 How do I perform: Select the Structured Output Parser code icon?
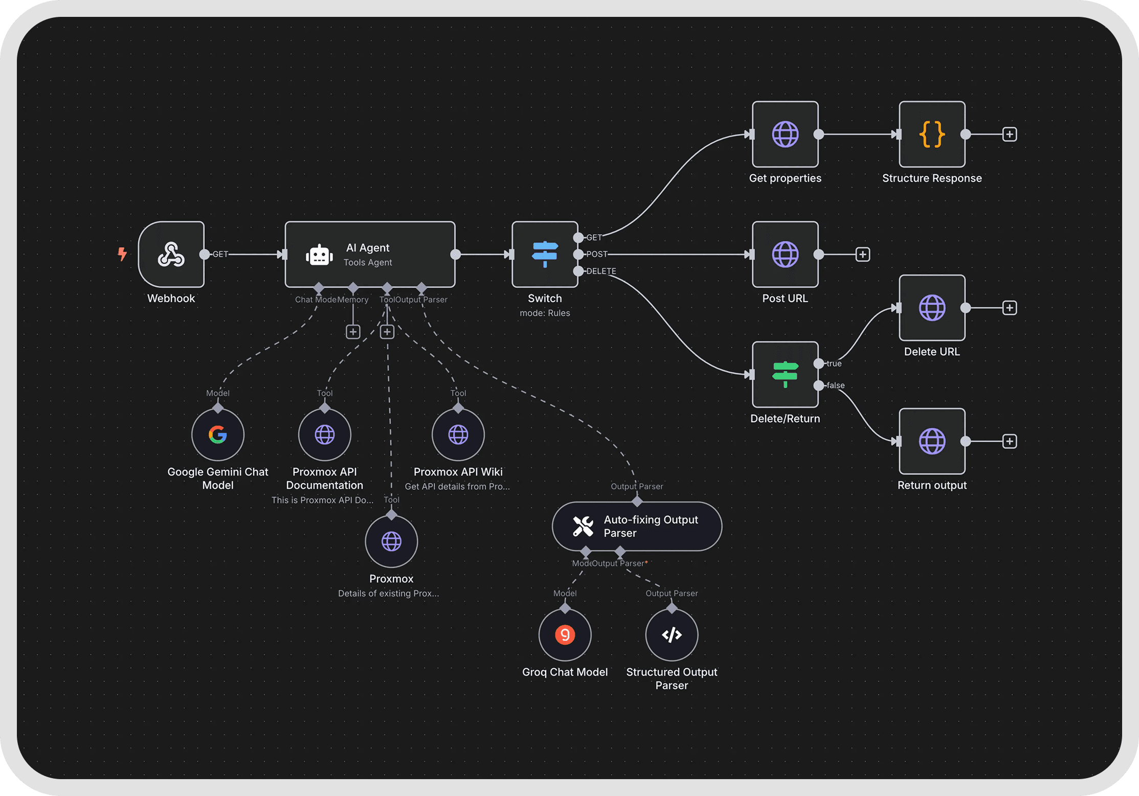672,634
